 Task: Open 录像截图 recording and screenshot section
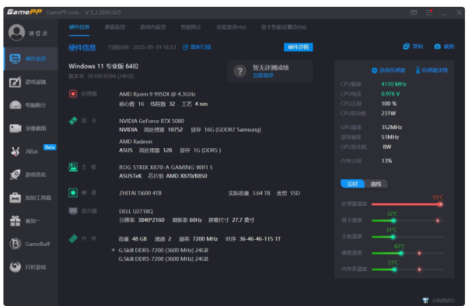[31, 128]
